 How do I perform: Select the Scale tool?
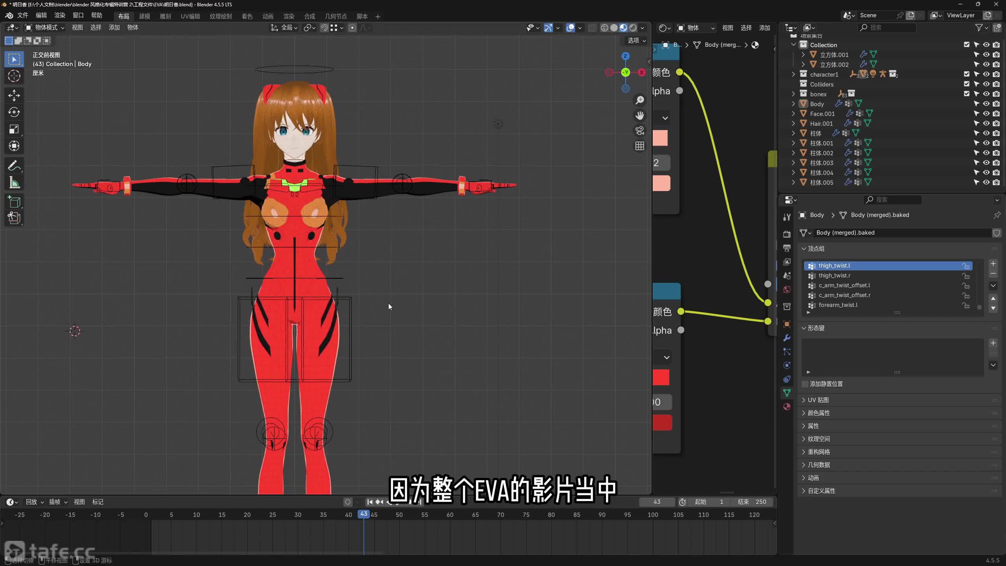pos(14,129)
